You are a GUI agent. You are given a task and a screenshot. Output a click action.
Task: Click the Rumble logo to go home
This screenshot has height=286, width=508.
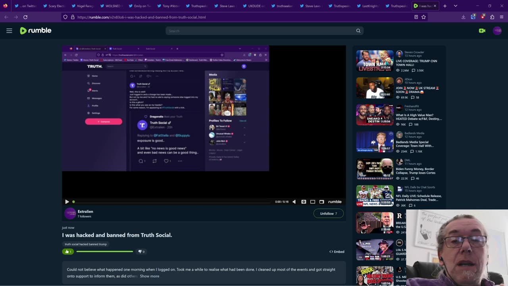36,31
